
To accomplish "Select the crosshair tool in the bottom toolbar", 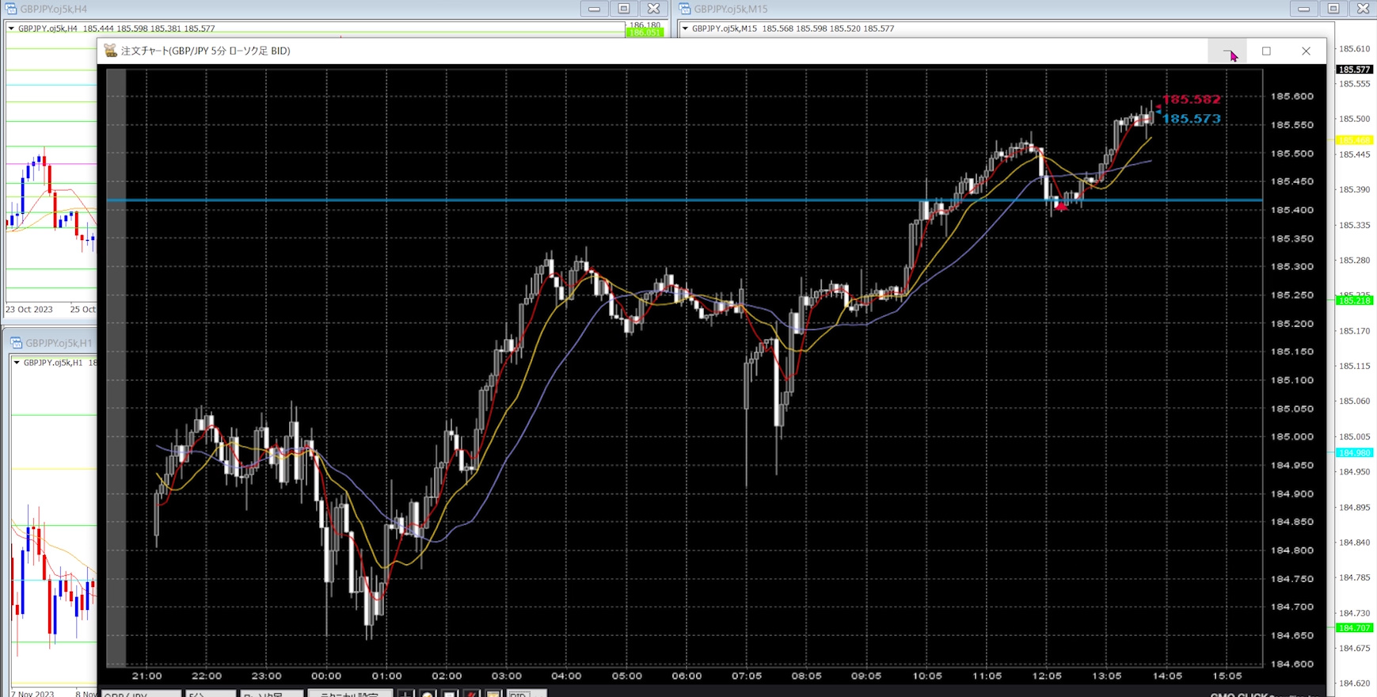I will tap(405, 694).
